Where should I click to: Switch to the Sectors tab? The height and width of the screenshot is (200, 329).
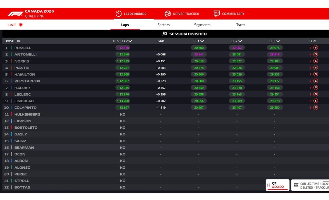point(163,25)
